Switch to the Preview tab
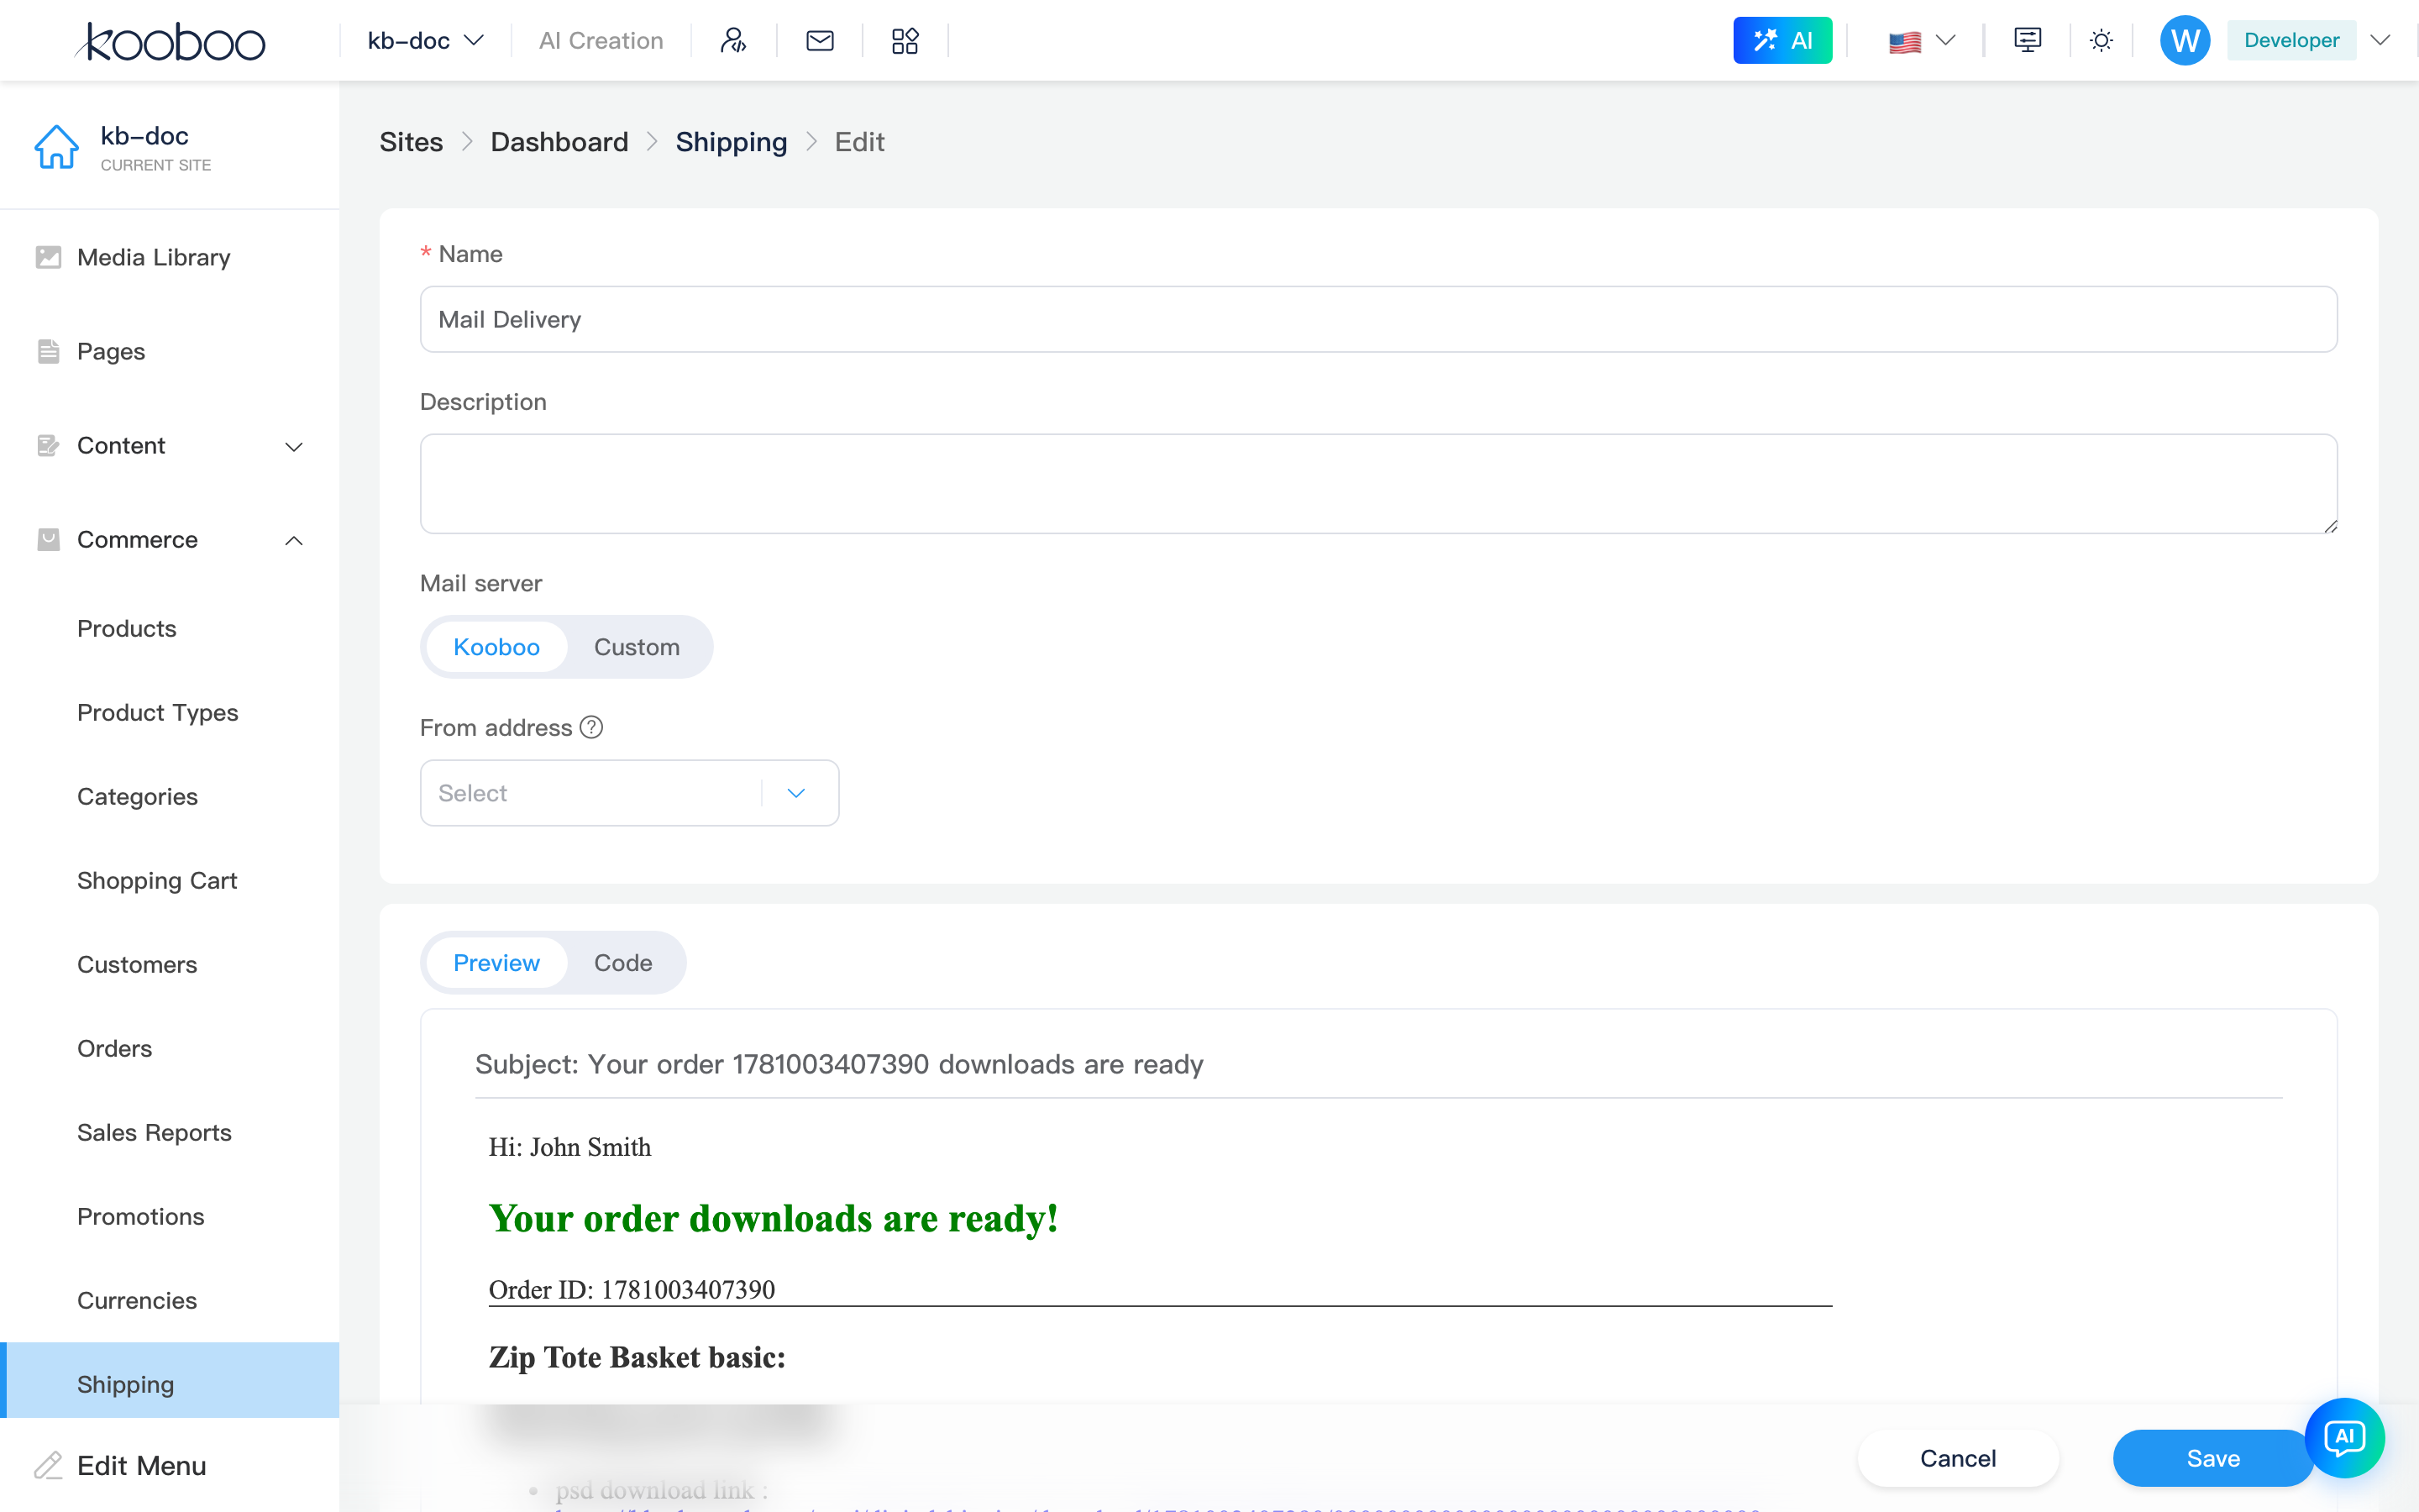The image size is (2419, 1512). click(x=496, y=963)
